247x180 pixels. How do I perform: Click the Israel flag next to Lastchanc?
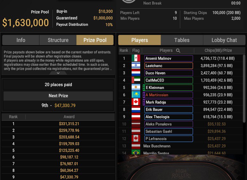(x=136, y=66)
